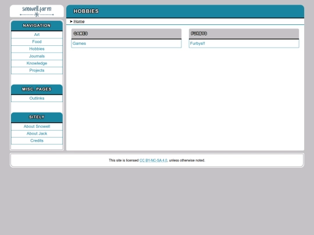Viewport: 314px width, 235px height.
Task: Open the Projects navigation link
Action: pos(37,70)
